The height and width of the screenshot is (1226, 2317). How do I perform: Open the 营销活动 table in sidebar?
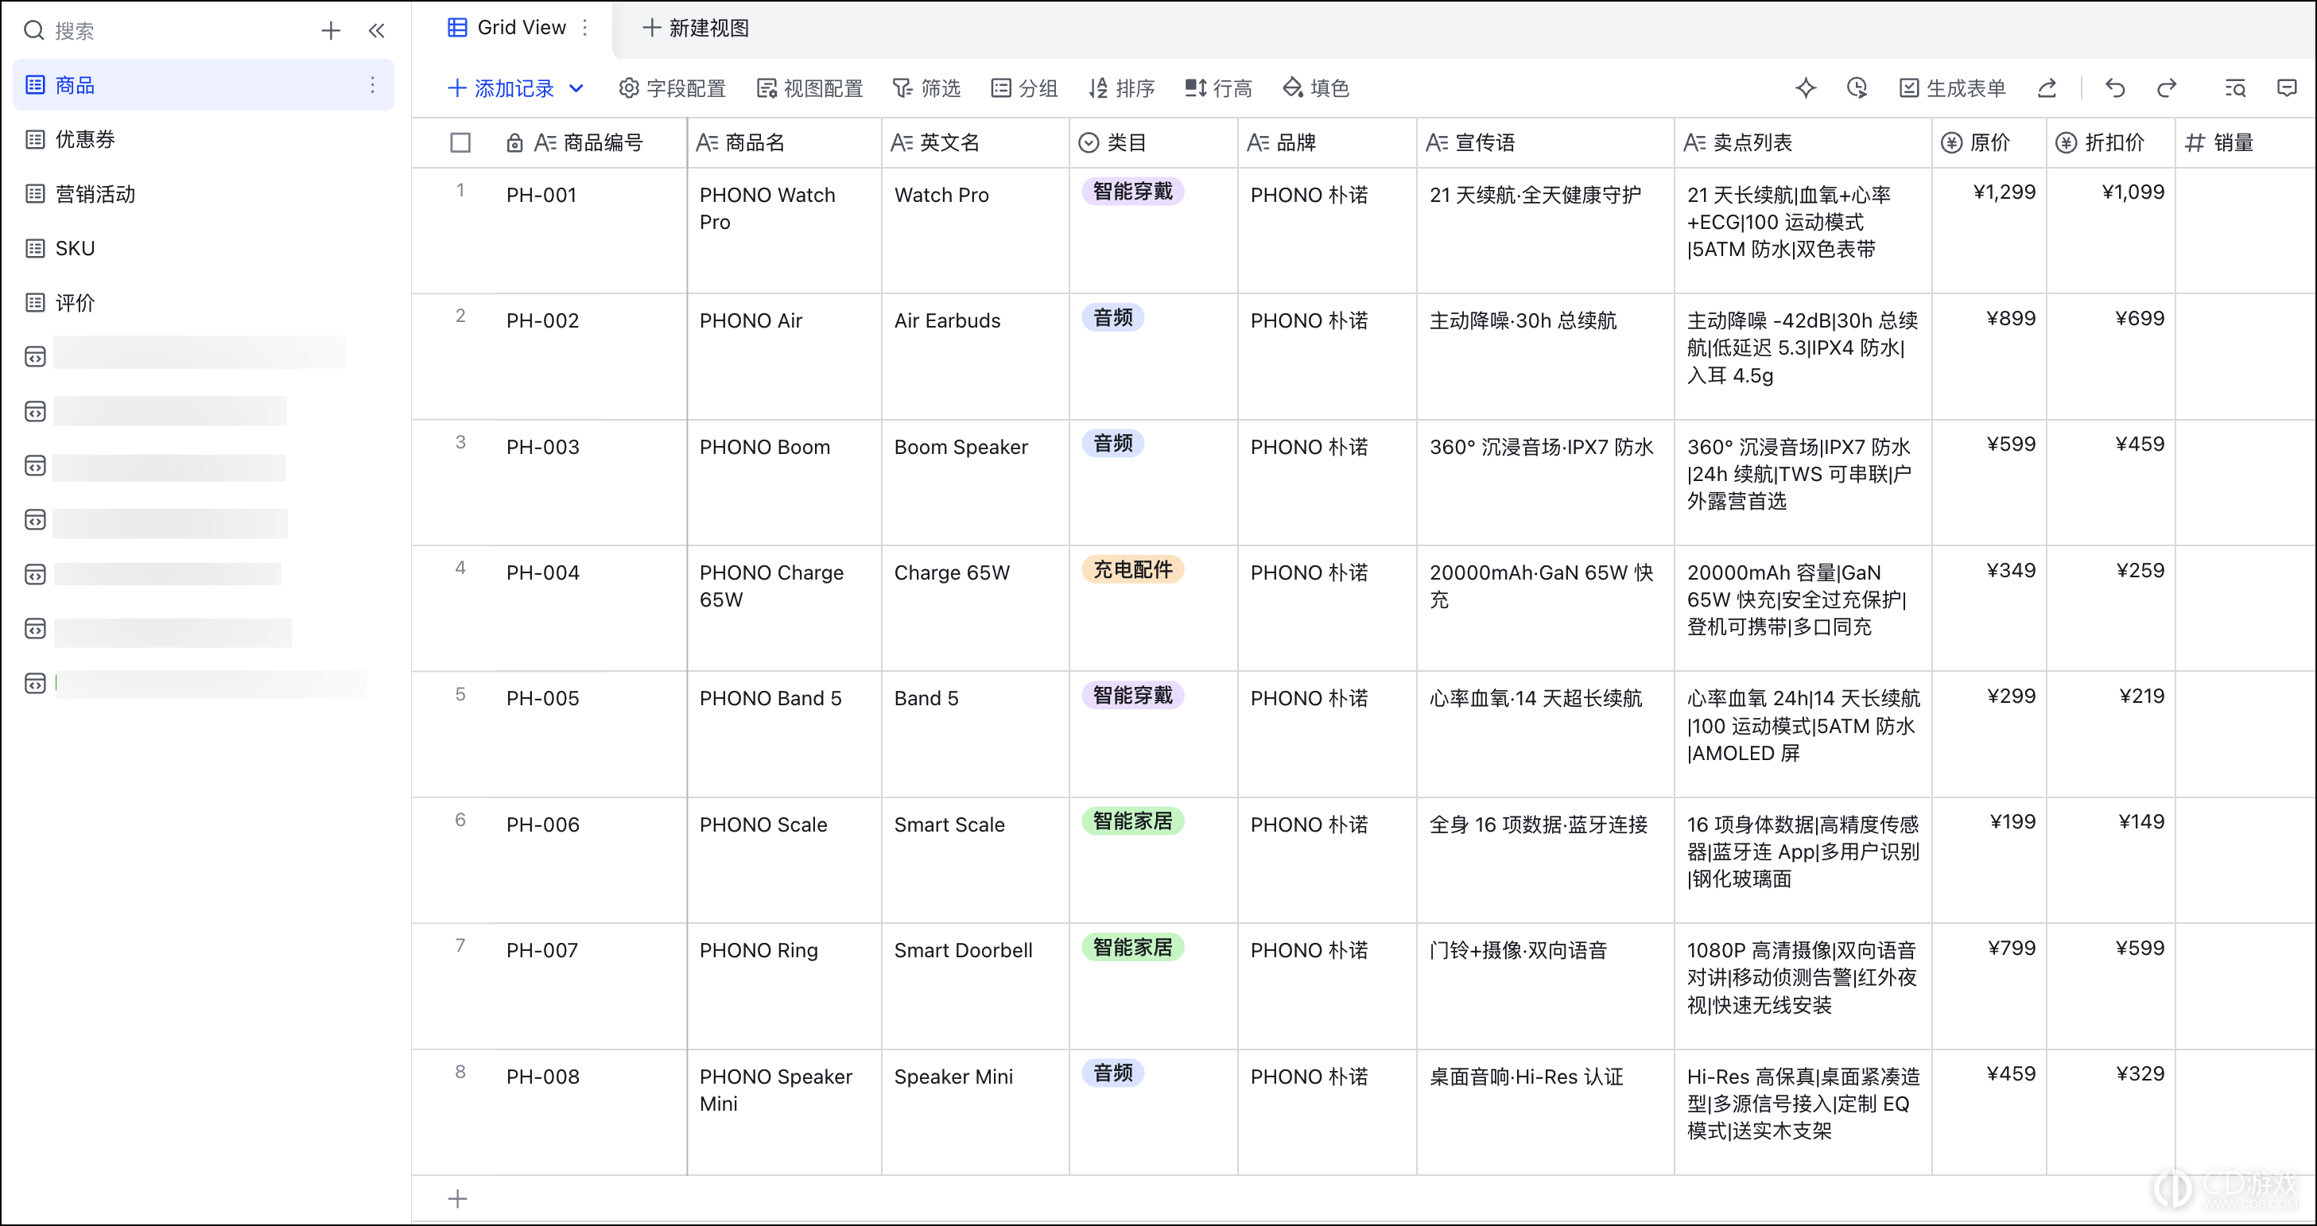[204, 194]
